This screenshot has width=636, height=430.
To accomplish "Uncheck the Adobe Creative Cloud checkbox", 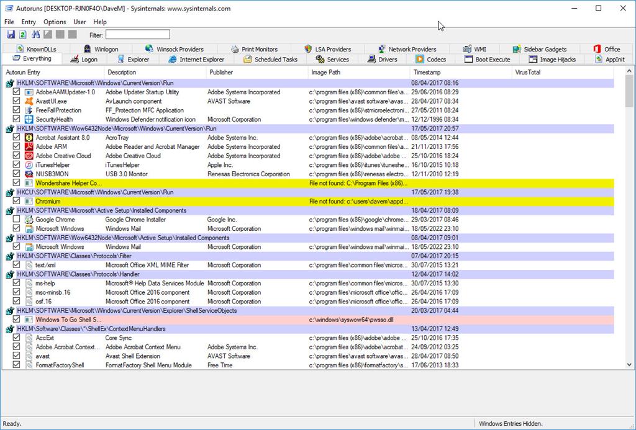I will [16, 156].
